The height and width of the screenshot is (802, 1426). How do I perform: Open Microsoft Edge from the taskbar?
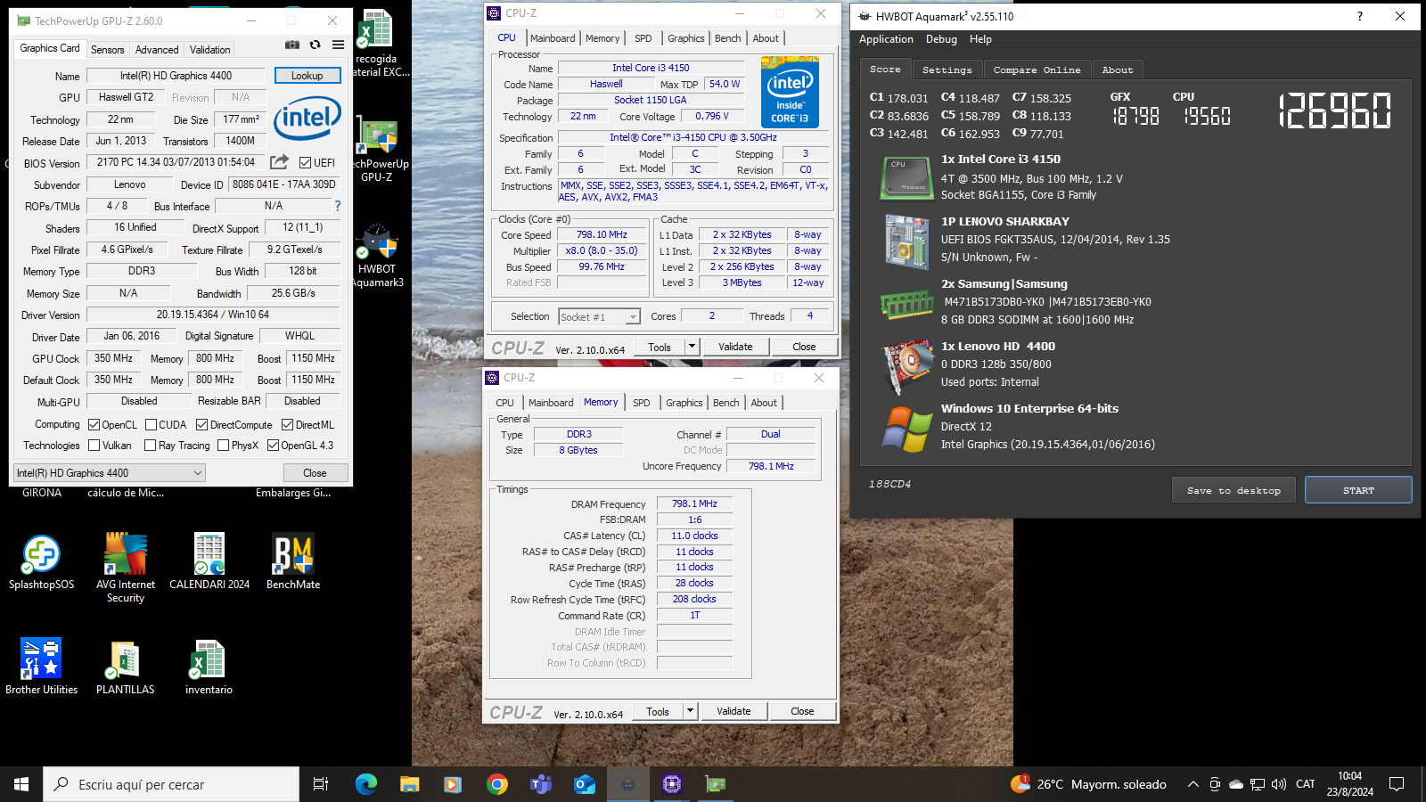(x=366, y=784)
